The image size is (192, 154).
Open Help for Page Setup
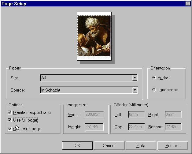point(141,145)
